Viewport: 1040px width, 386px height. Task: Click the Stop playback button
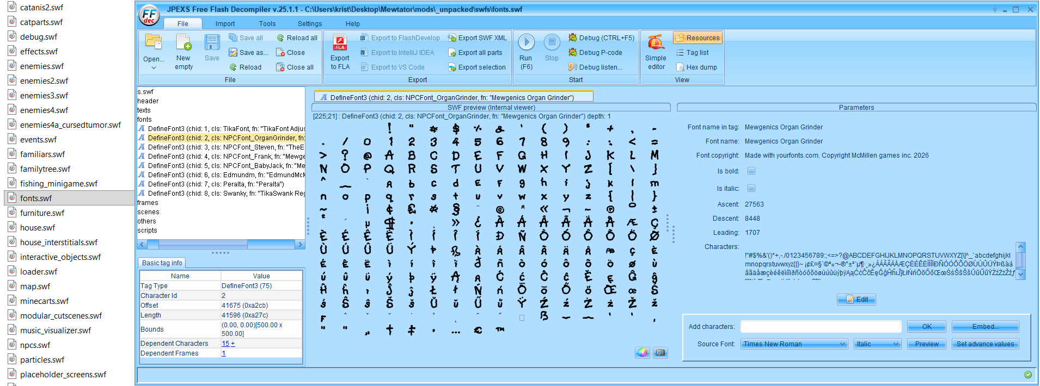tap(552, 48)
